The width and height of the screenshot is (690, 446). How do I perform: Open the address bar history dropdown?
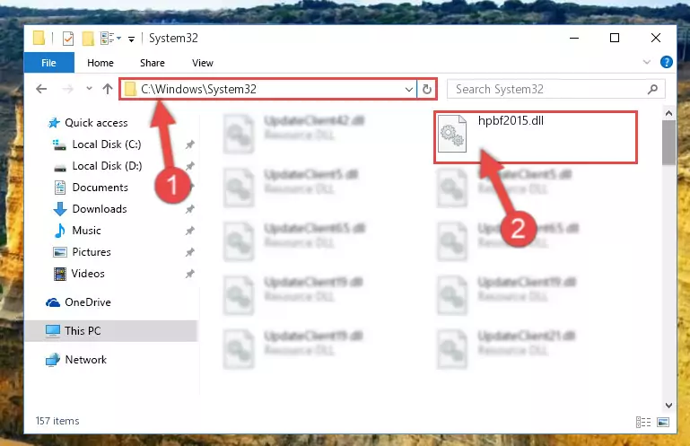[409, 90]
